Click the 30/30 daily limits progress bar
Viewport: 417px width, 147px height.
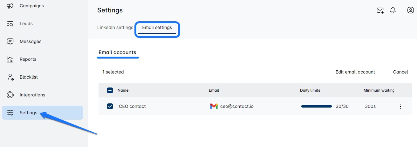click(x=316, y=106)
